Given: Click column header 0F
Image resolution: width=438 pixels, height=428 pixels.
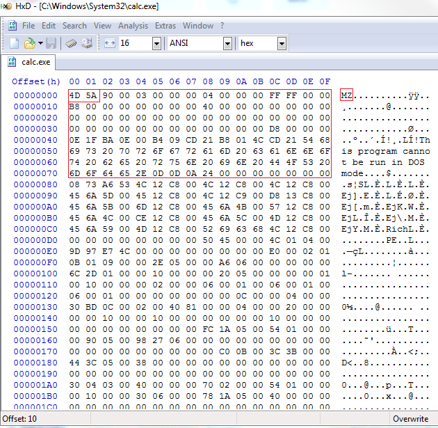Looking at the screenshot, I should click(325, 81).
